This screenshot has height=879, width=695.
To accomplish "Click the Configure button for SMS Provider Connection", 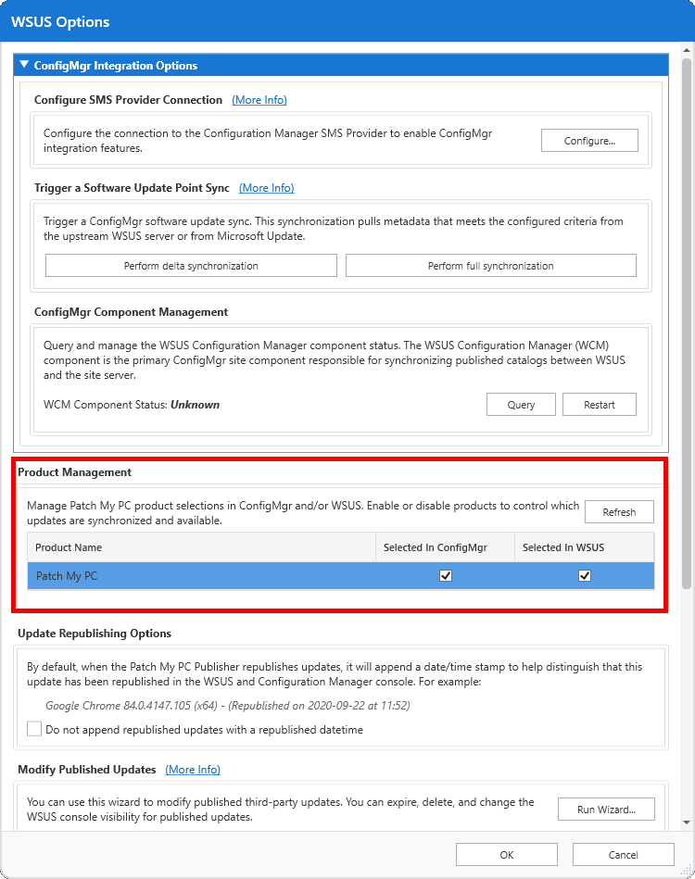I will click(589, 140).
